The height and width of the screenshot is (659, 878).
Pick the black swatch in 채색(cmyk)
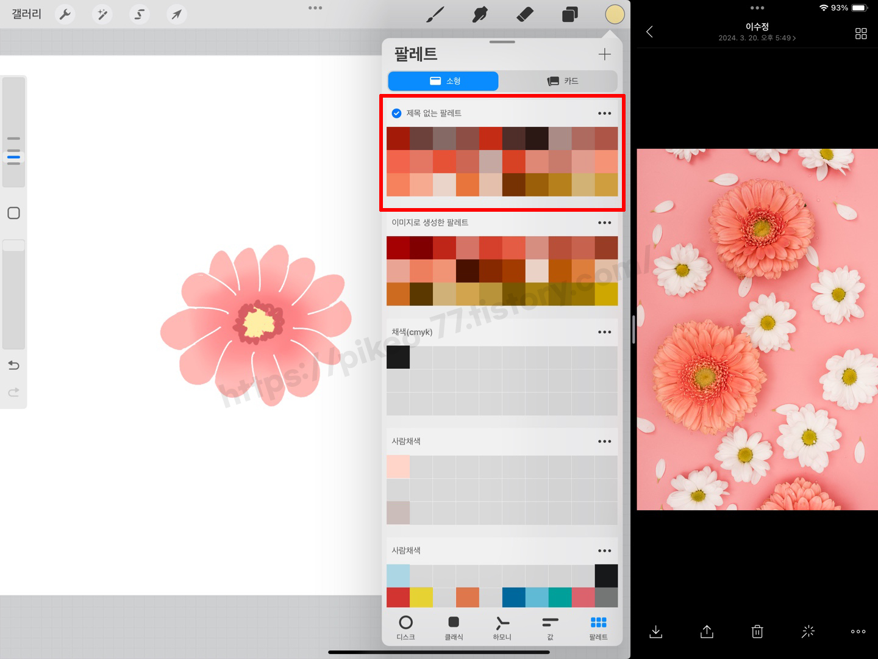point(398,358)
